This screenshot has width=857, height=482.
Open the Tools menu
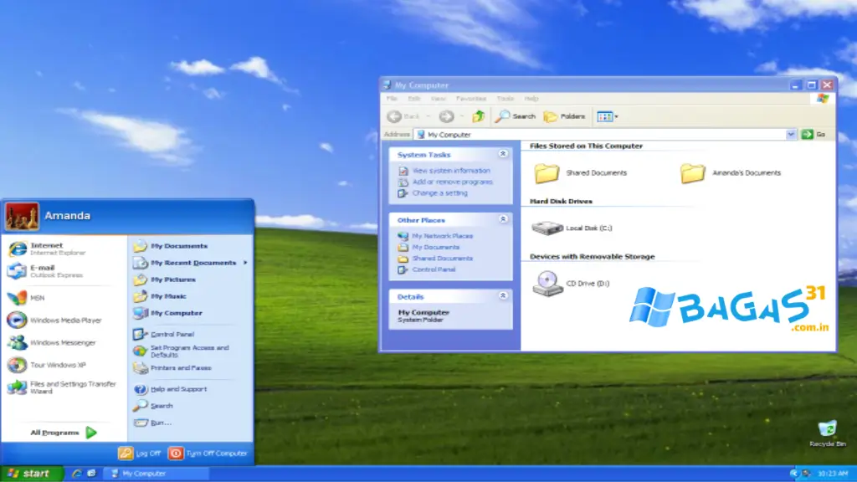(x=505, y=98)
